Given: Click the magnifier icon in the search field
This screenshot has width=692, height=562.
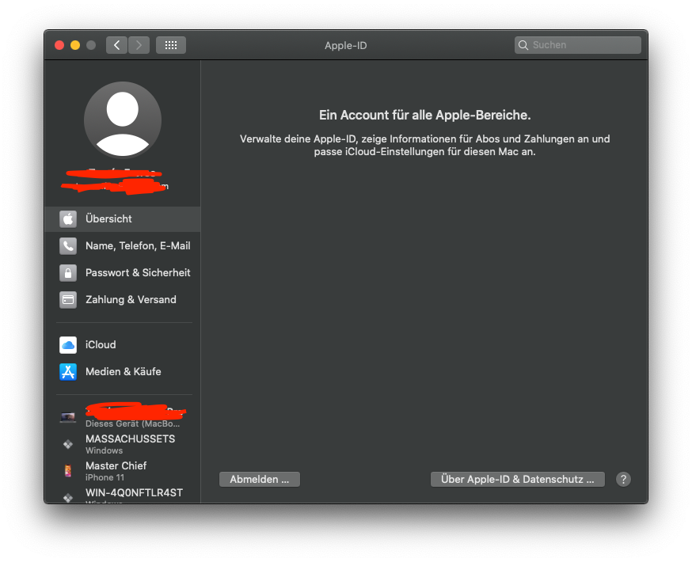Looking at the screenshot, I should (523, 45).
